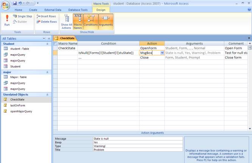
Task: Switch to Database Tools tab
Action: pyautogui.click(x=78, y=10)
